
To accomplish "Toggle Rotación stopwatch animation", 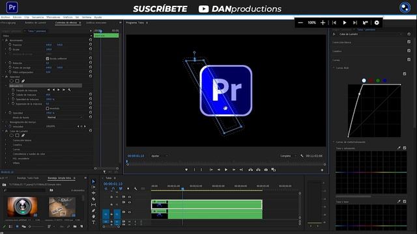I will tap(10, 63).
